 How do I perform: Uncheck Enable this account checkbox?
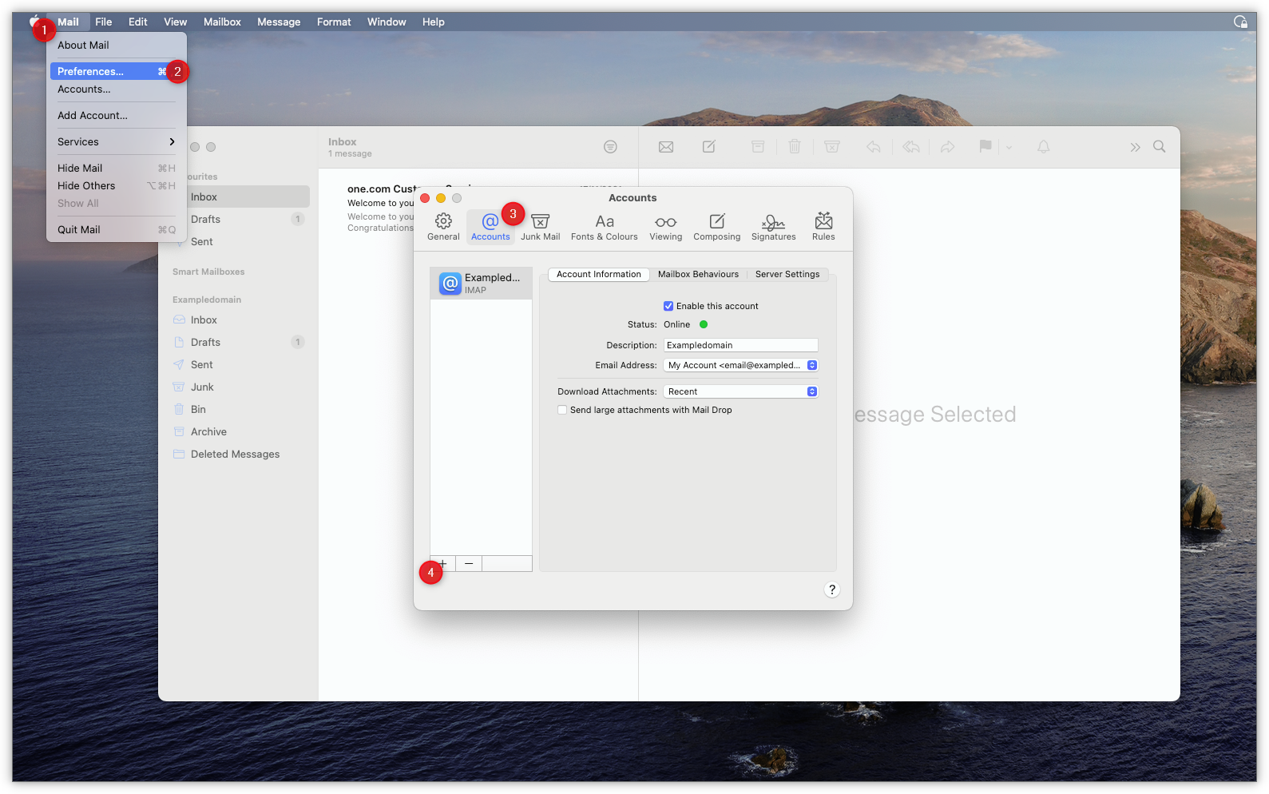point(668,306)
